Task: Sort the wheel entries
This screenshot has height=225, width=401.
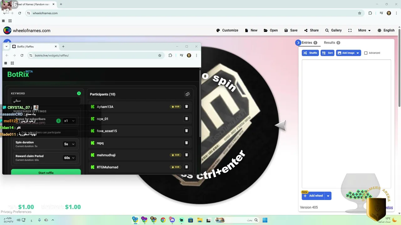Action: (327, 53)
